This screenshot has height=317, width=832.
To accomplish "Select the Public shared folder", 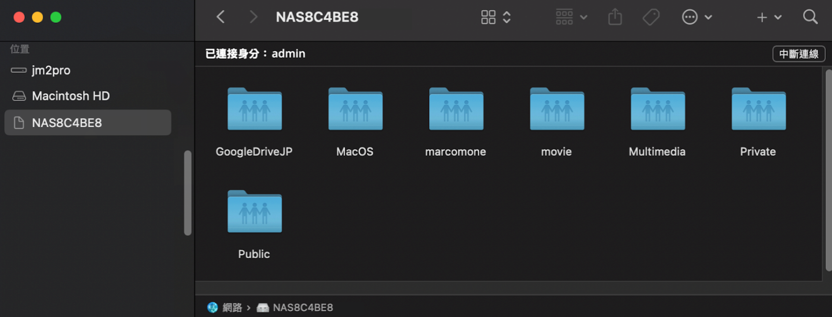I will tap(254, 212).
